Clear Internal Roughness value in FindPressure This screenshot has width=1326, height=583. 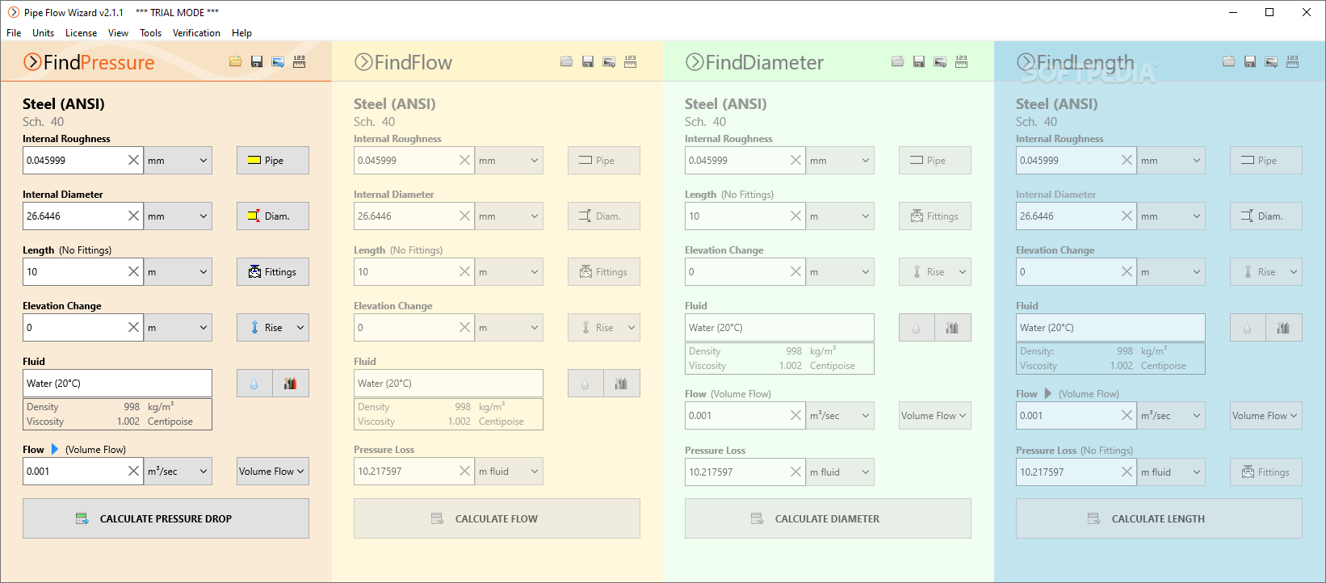point(134,161)
